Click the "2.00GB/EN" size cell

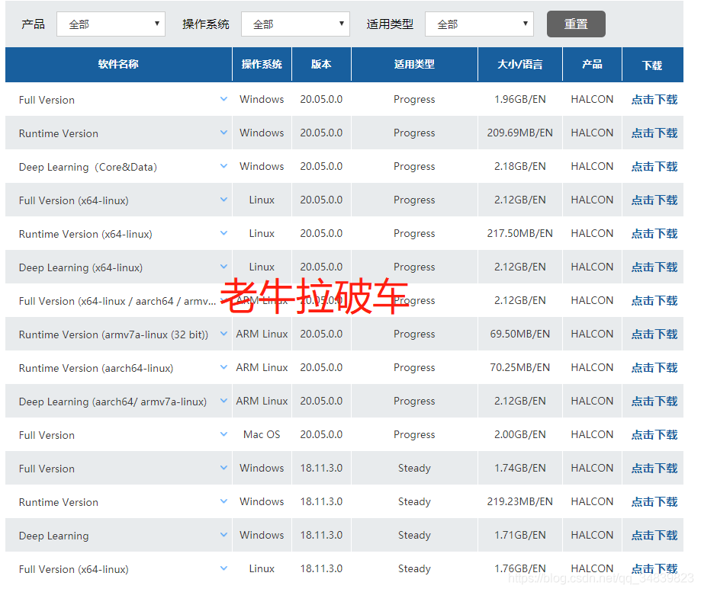pos(520,434)
